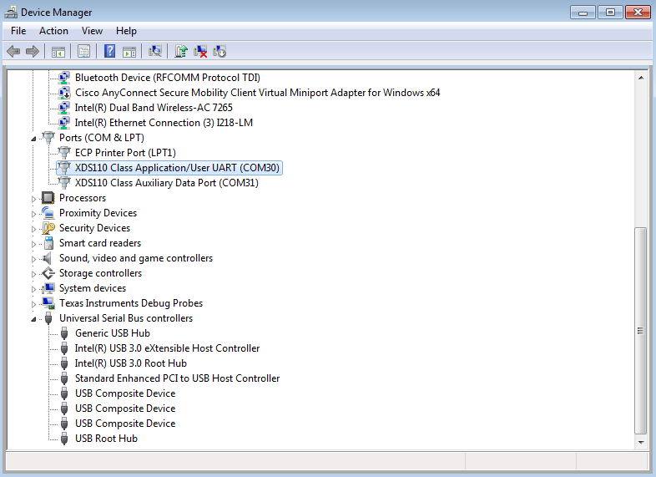Select Intel(R) Dual Band Wireless-AC 7265

pyautogui.click(x=154, y=108)
